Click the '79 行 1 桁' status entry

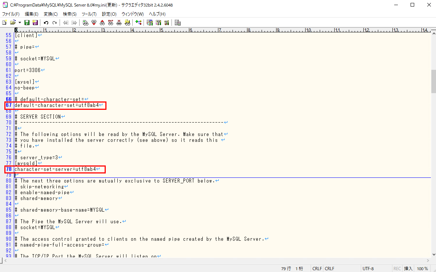coord(292,269)
